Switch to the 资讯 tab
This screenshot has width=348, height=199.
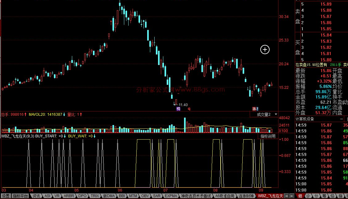(36, 196)
